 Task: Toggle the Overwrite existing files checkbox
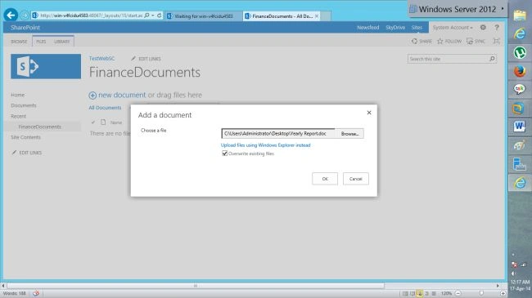[224, 153]
